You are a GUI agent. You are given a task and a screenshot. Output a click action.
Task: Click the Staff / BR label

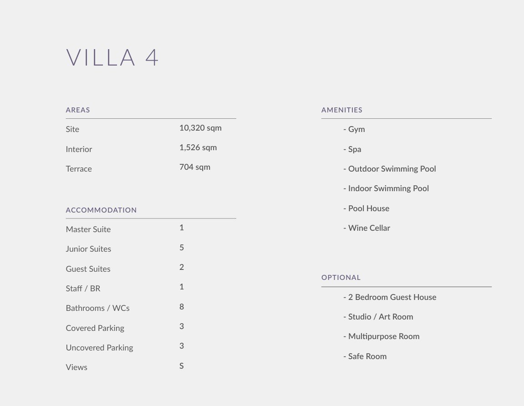click(x=83, y=289)
